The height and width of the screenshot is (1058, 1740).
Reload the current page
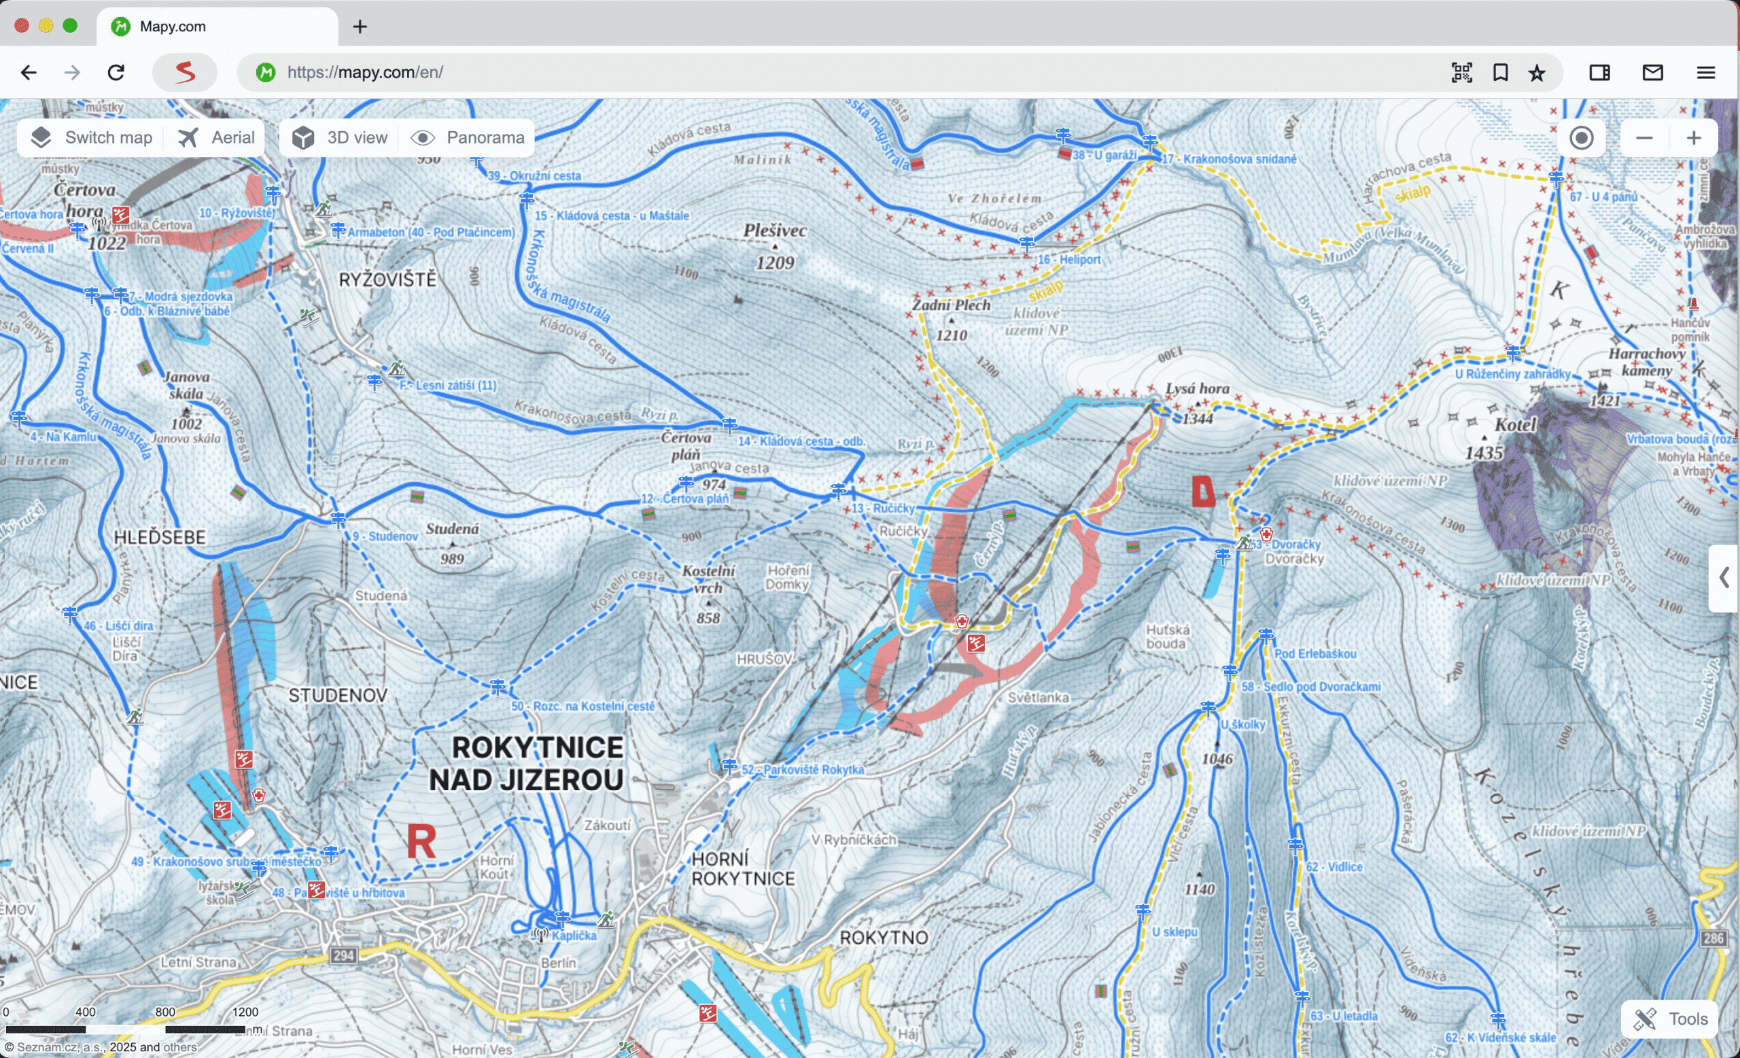[116, 72]
